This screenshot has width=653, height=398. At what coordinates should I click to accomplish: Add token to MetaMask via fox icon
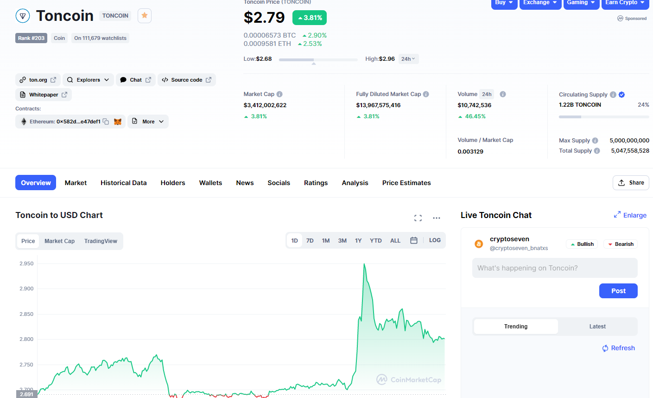coord(118,122)
